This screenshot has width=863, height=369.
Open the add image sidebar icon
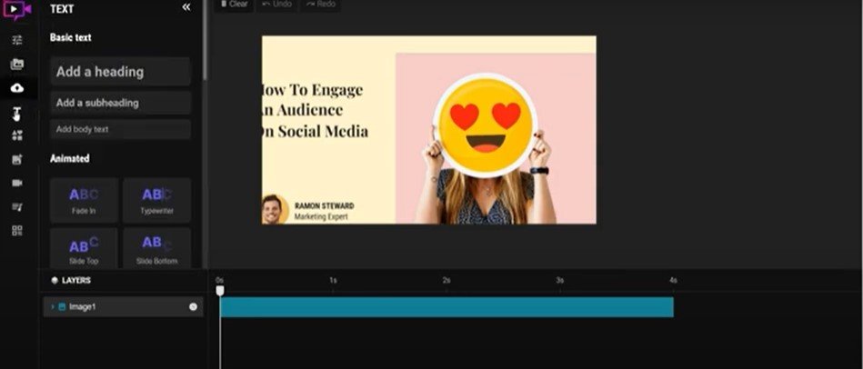click(17, 159)
